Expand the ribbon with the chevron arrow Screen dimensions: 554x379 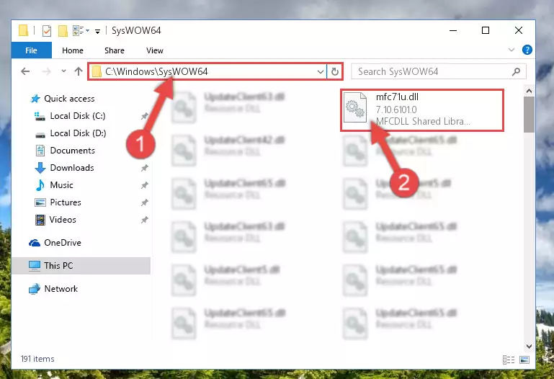click(511, 50)
